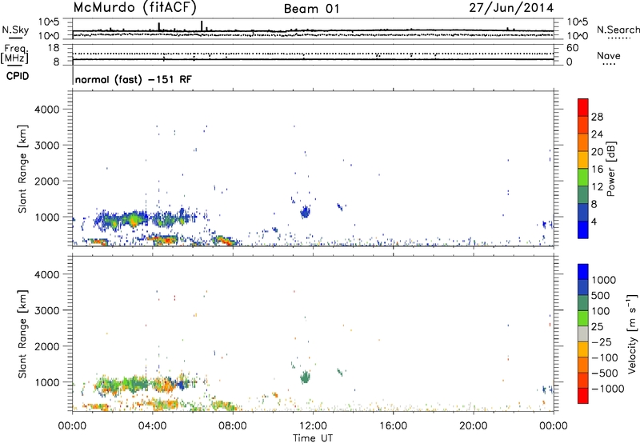Viewport: 640px width, 443px height.
Task: Click the Time UT axis title
Action: [x=313, y=438]
